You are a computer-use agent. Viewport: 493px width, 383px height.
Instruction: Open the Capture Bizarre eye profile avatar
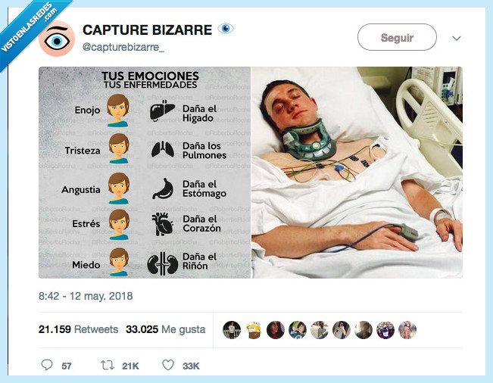pyautogui.click(x=57, y=39)
